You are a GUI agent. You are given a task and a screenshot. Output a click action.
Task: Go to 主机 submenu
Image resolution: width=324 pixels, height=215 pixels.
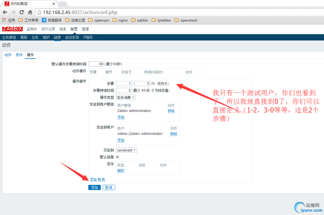click(x=35, y=37)
